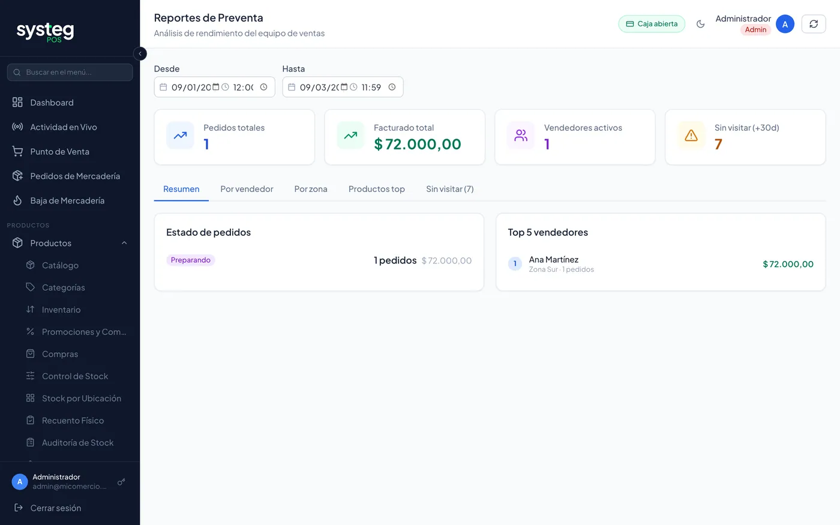Click the blue A avatar in header
The width and height of the screenshot is (840, 525).
pos(785,24)
